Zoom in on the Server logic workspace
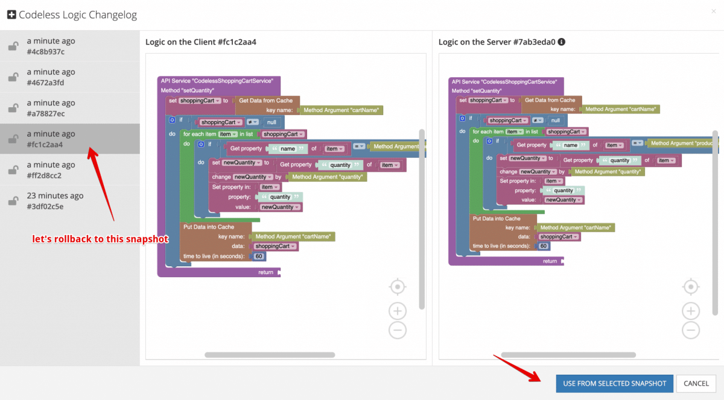 coord(690,311)
